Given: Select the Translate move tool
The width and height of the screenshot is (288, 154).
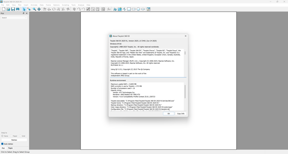Looking at the screenshot, I should coord(39,9).
